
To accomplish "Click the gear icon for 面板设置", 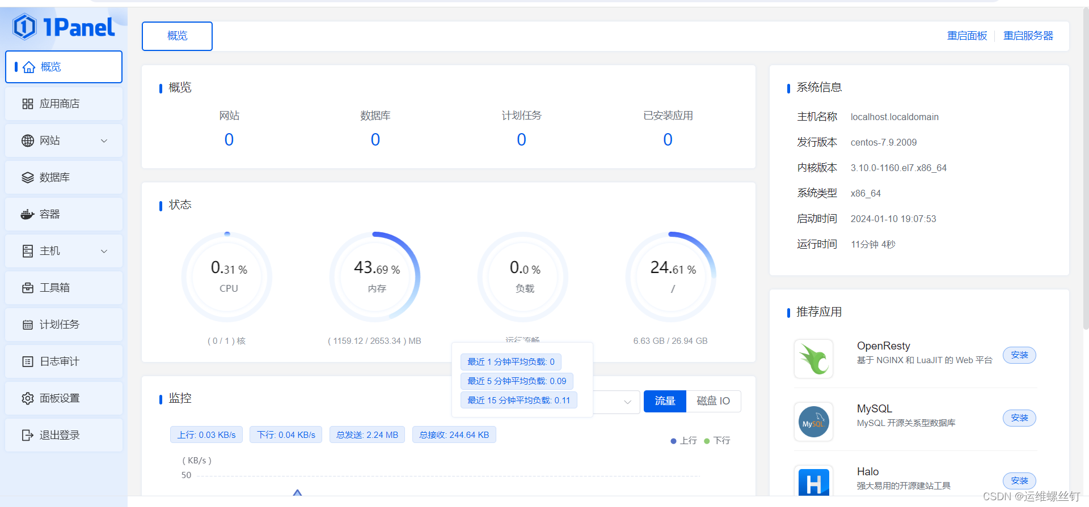I will (x=27, y=398).
